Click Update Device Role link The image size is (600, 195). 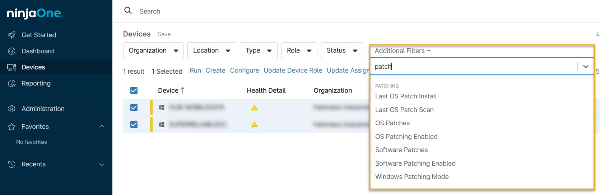[293, 70]
